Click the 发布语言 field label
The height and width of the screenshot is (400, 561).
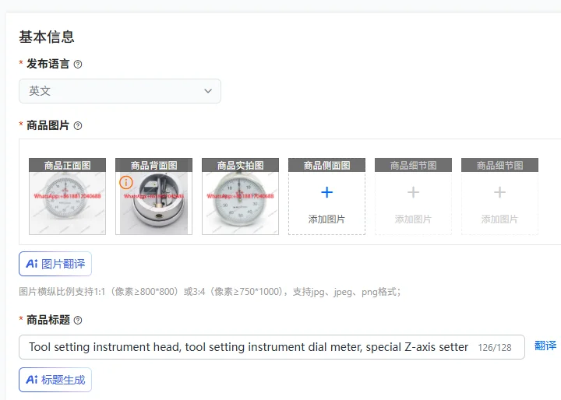click(48, 64)
